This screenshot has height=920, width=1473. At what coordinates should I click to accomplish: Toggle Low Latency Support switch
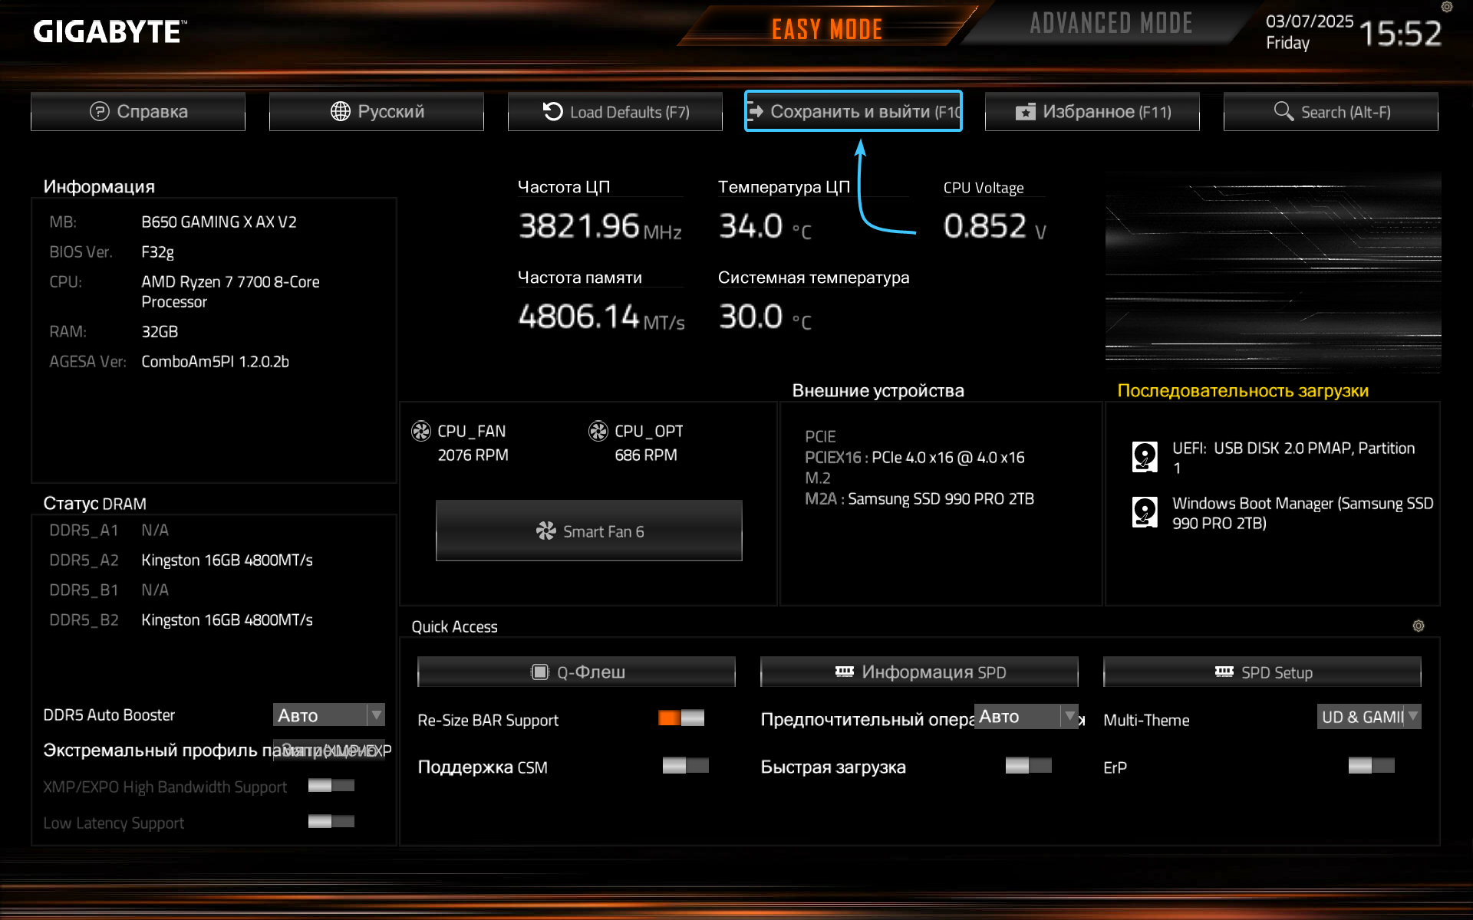tap(331, 821)
